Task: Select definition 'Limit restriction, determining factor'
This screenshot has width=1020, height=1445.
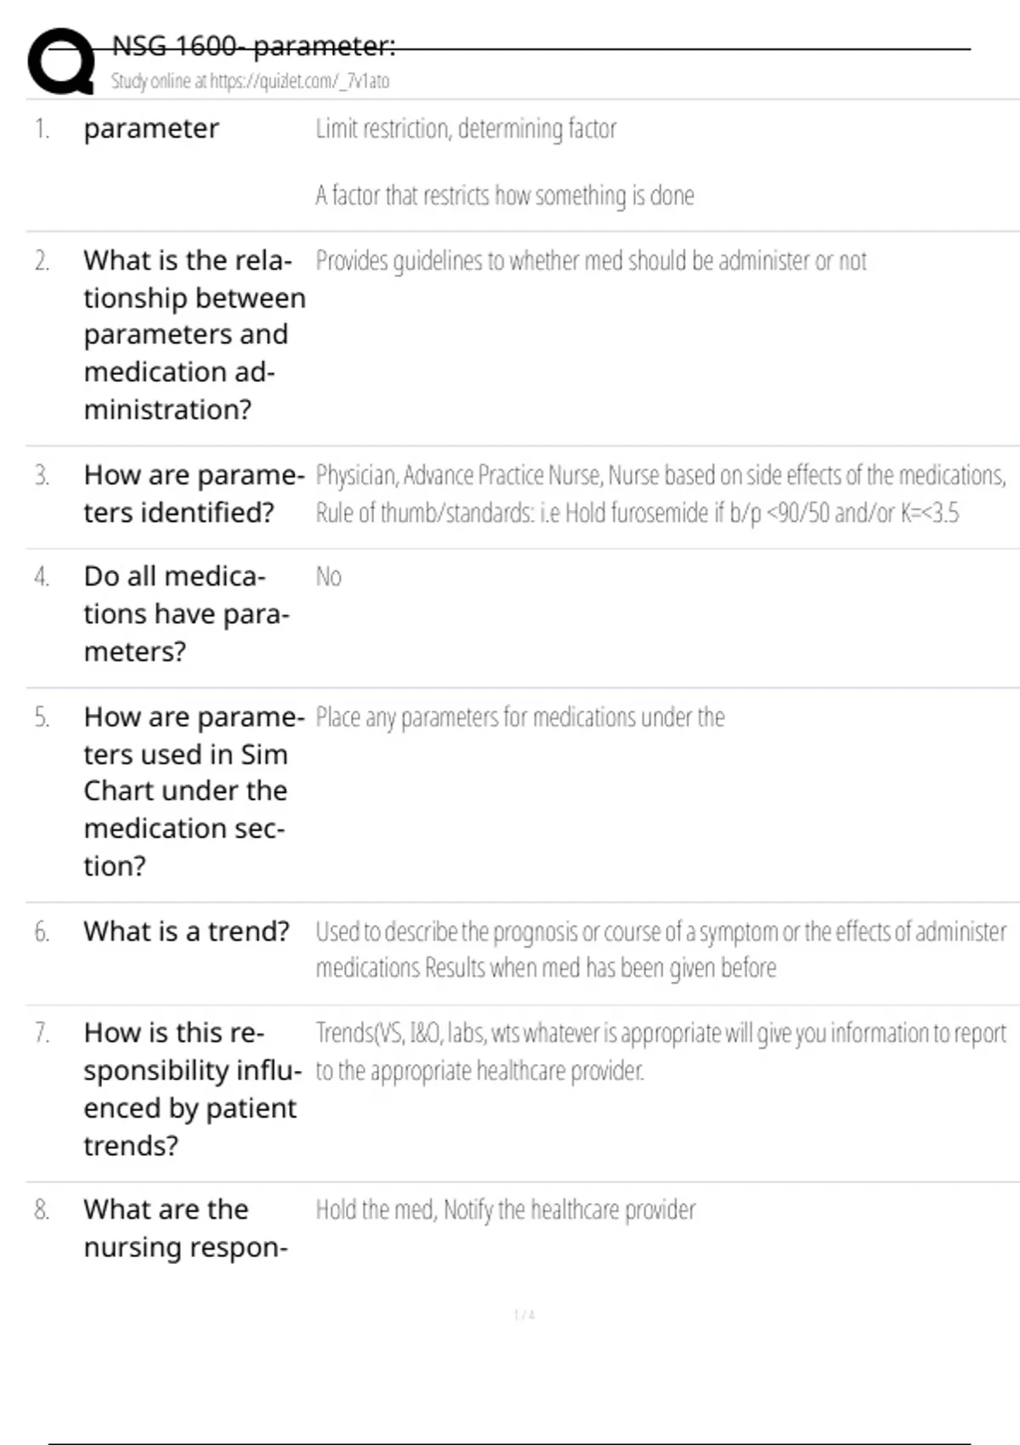Action: pos(466,128)
